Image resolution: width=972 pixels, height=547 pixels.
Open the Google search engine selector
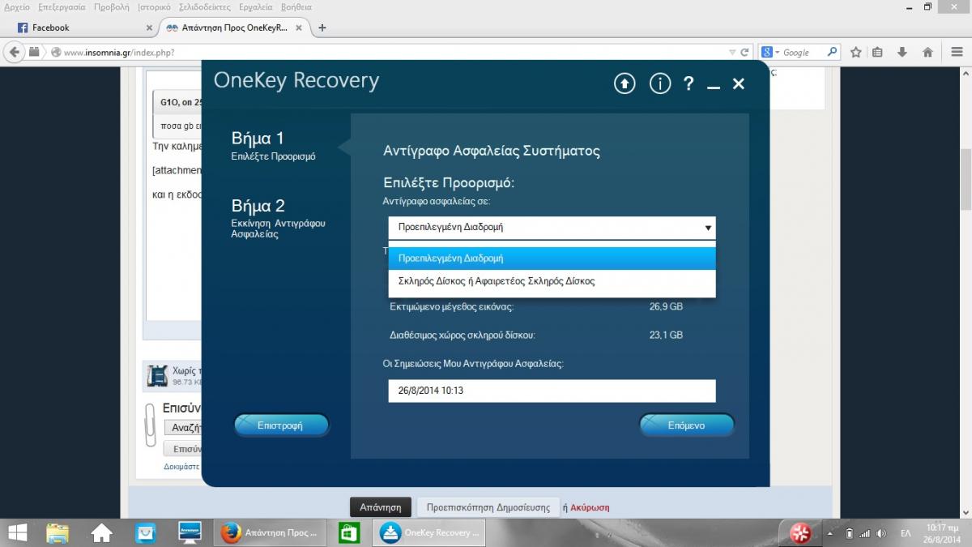click(769, 52)
